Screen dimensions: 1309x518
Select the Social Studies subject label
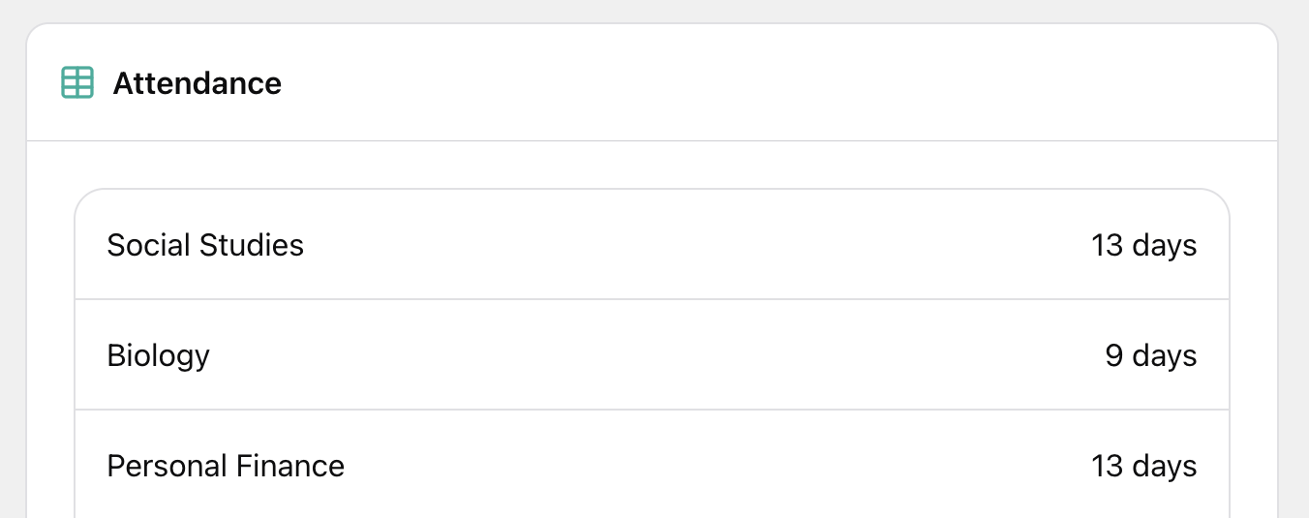coord(205,245)
